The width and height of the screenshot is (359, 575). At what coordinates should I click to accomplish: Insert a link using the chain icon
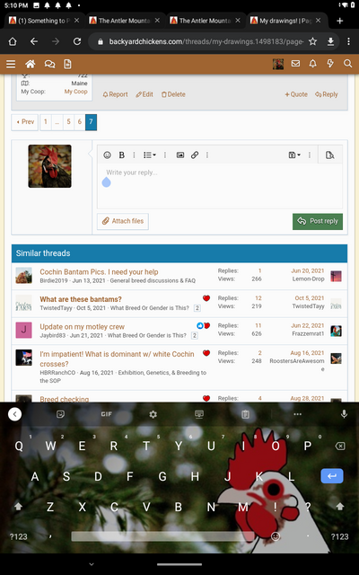pos(195,155)
